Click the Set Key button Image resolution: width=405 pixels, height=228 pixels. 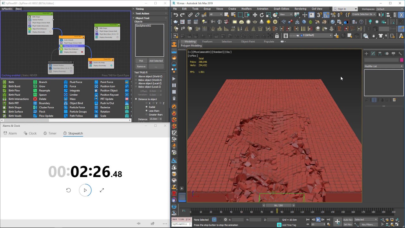[x=348, y=225]
